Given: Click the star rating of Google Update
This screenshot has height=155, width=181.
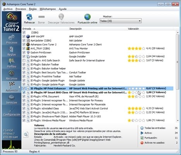Looking at the screenshot, I should (x=136, y=56).
